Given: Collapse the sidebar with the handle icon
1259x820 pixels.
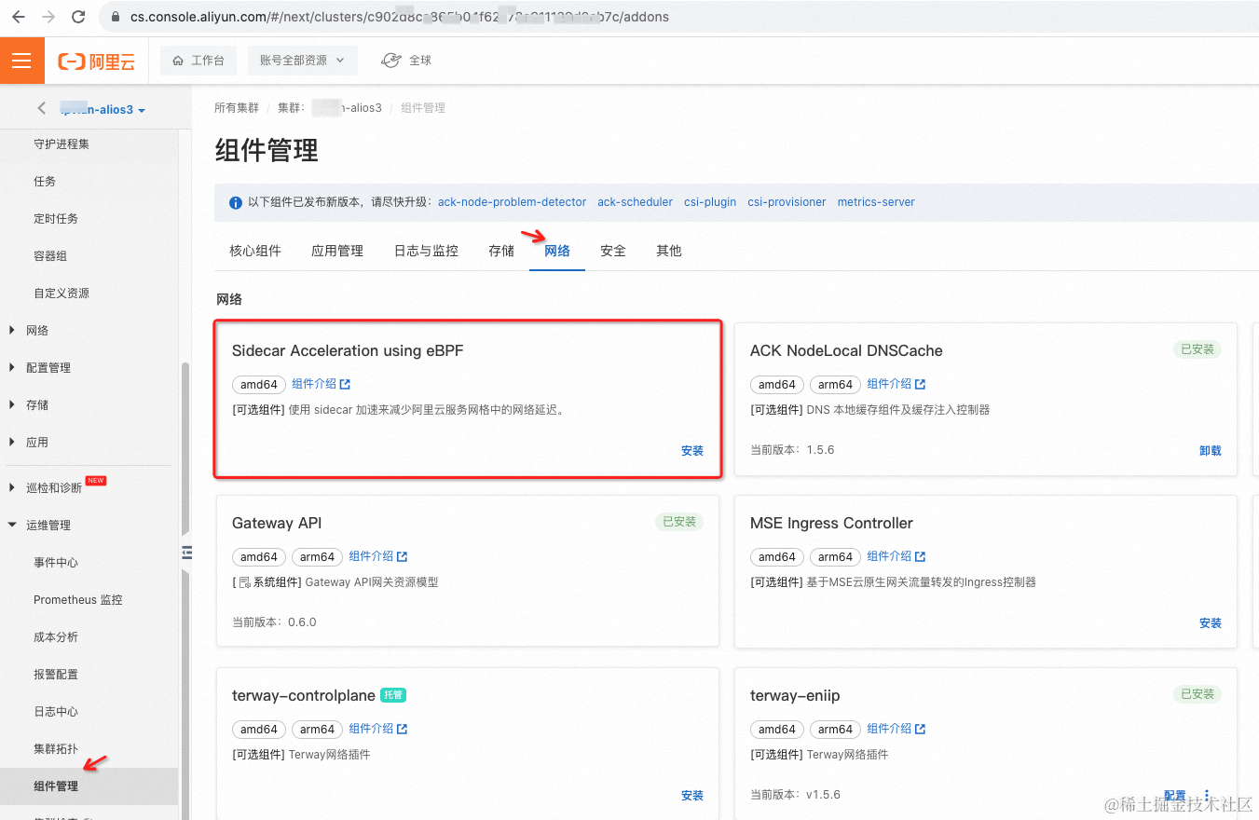Looking at the screenshot, I should pyautogui.click(x=186, y=553).
